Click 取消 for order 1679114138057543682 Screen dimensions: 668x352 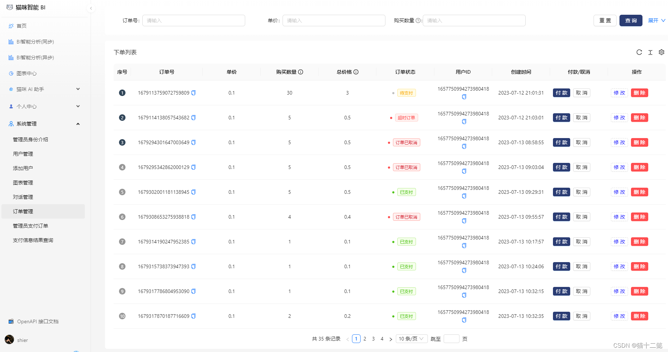pos(581,118)
